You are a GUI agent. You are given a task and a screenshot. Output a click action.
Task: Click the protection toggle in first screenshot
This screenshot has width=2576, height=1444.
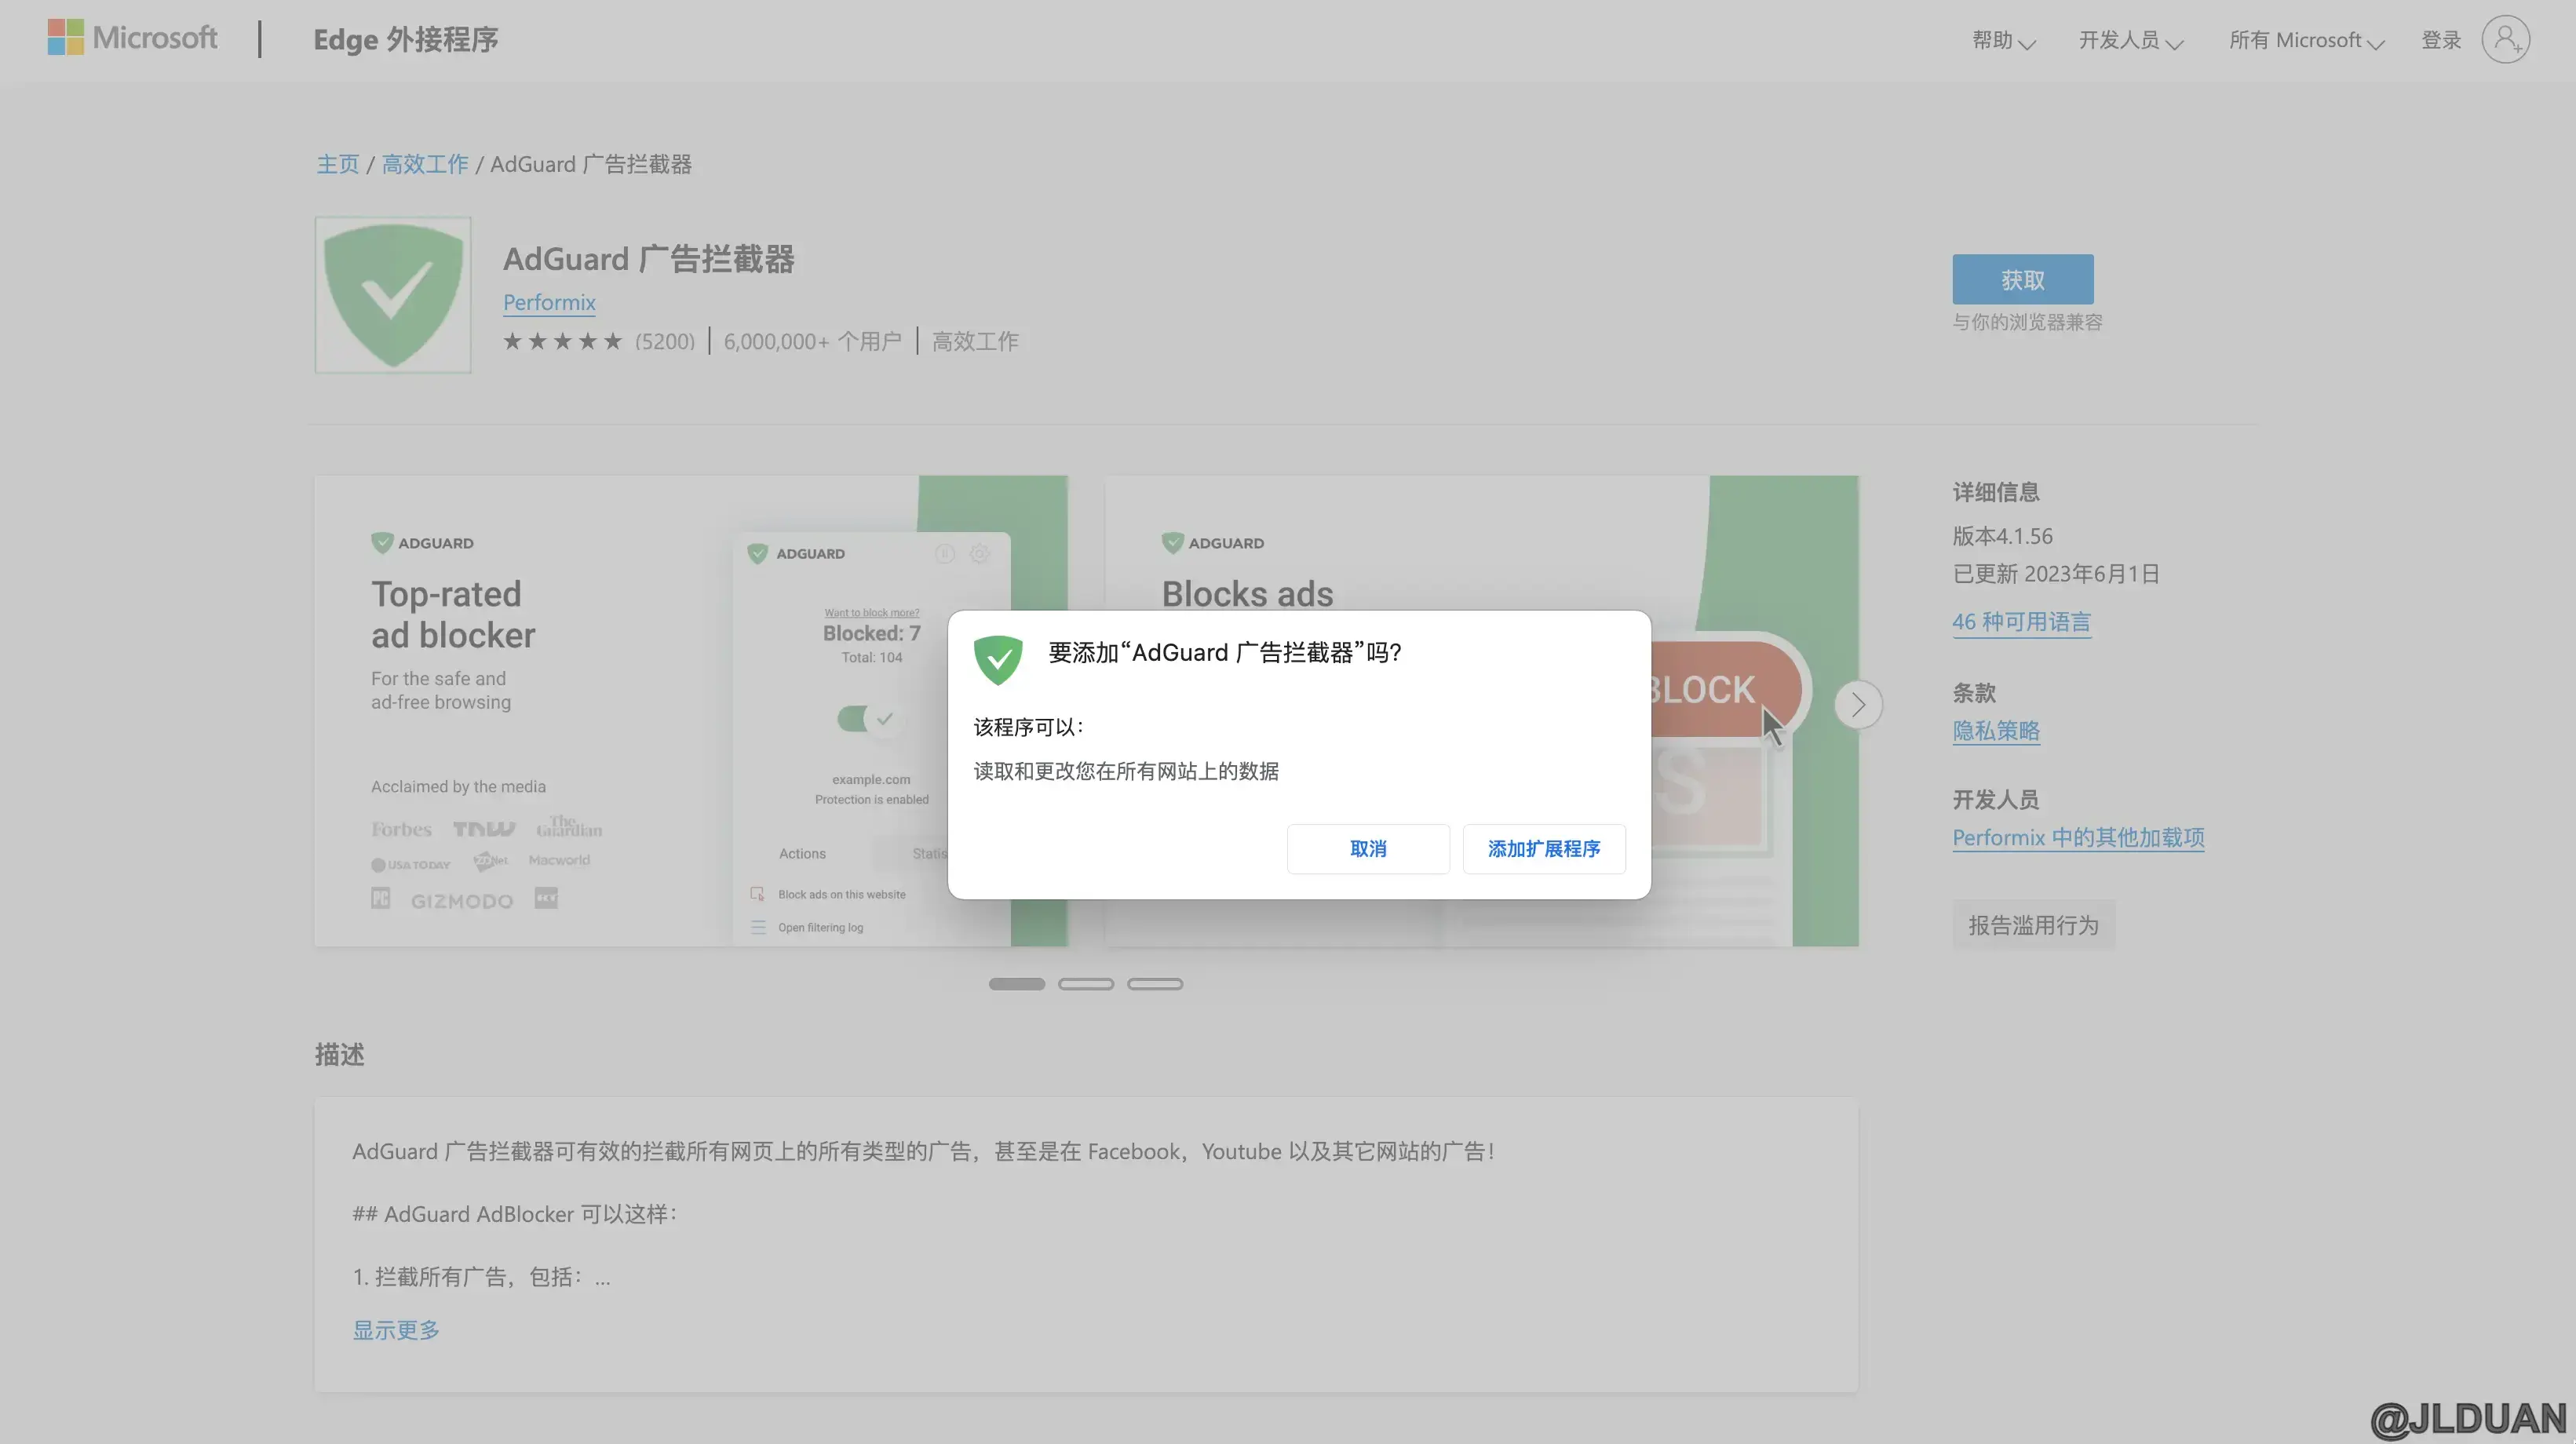coord(870,718)
